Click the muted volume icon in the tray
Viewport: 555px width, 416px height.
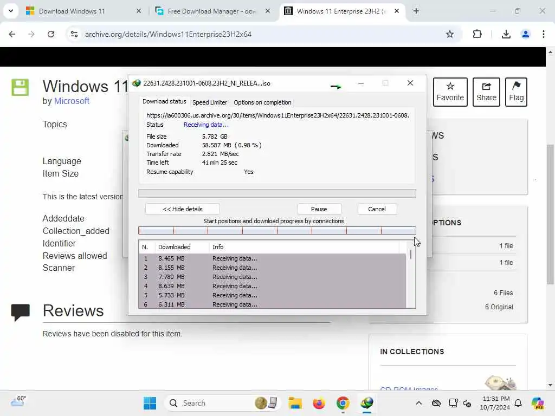pyautogui.click(x=467, y=403)
